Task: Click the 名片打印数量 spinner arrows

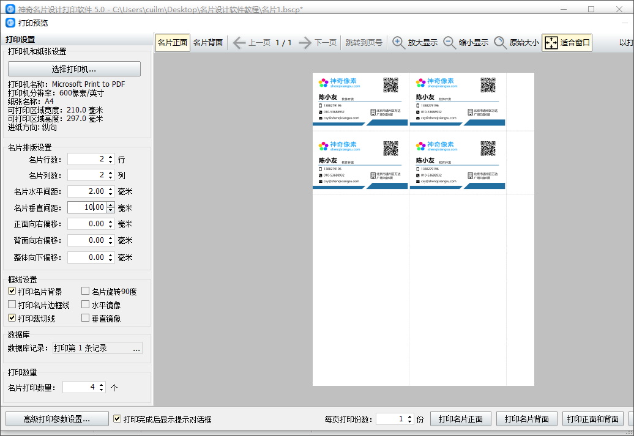Action: click(101, 387)
